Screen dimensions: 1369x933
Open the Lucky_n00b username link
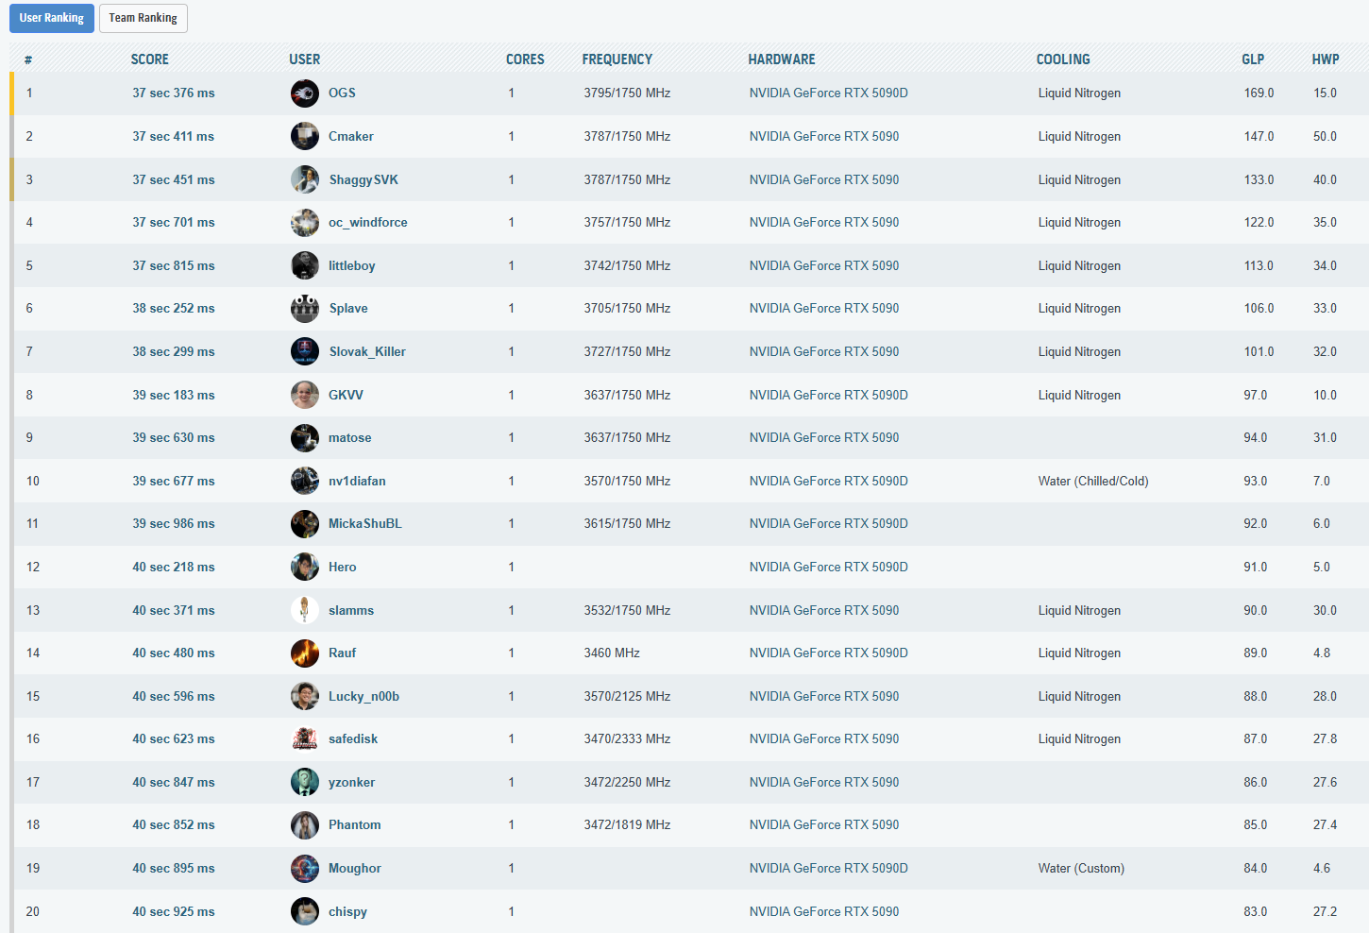pos(363,697)
